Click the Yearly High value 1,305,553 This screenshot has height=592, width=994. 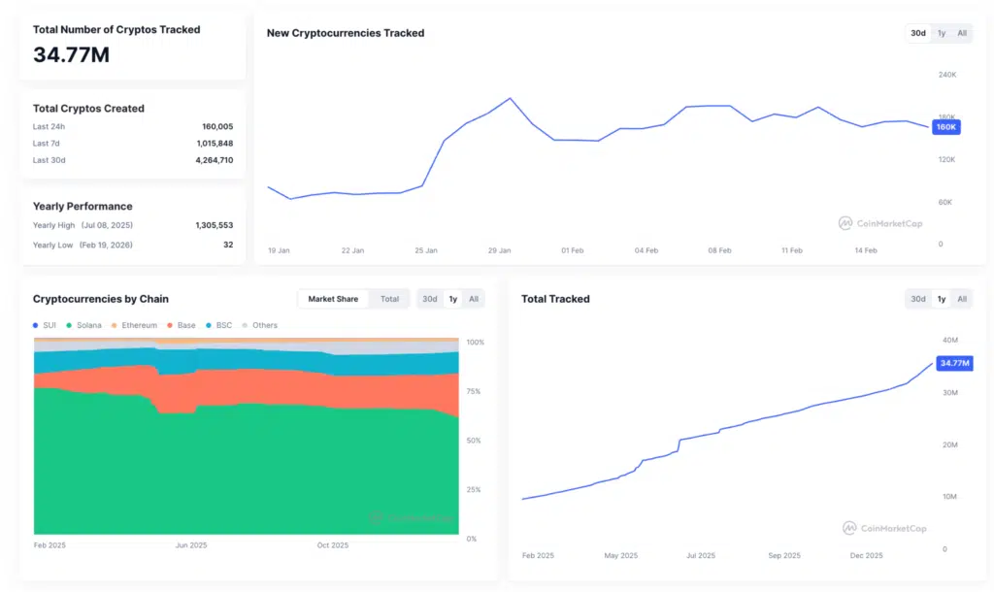(x=214, y=225)
